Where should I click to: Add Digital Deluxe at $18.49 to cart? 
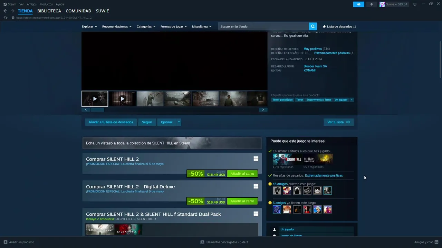click(x=242, y=201)
